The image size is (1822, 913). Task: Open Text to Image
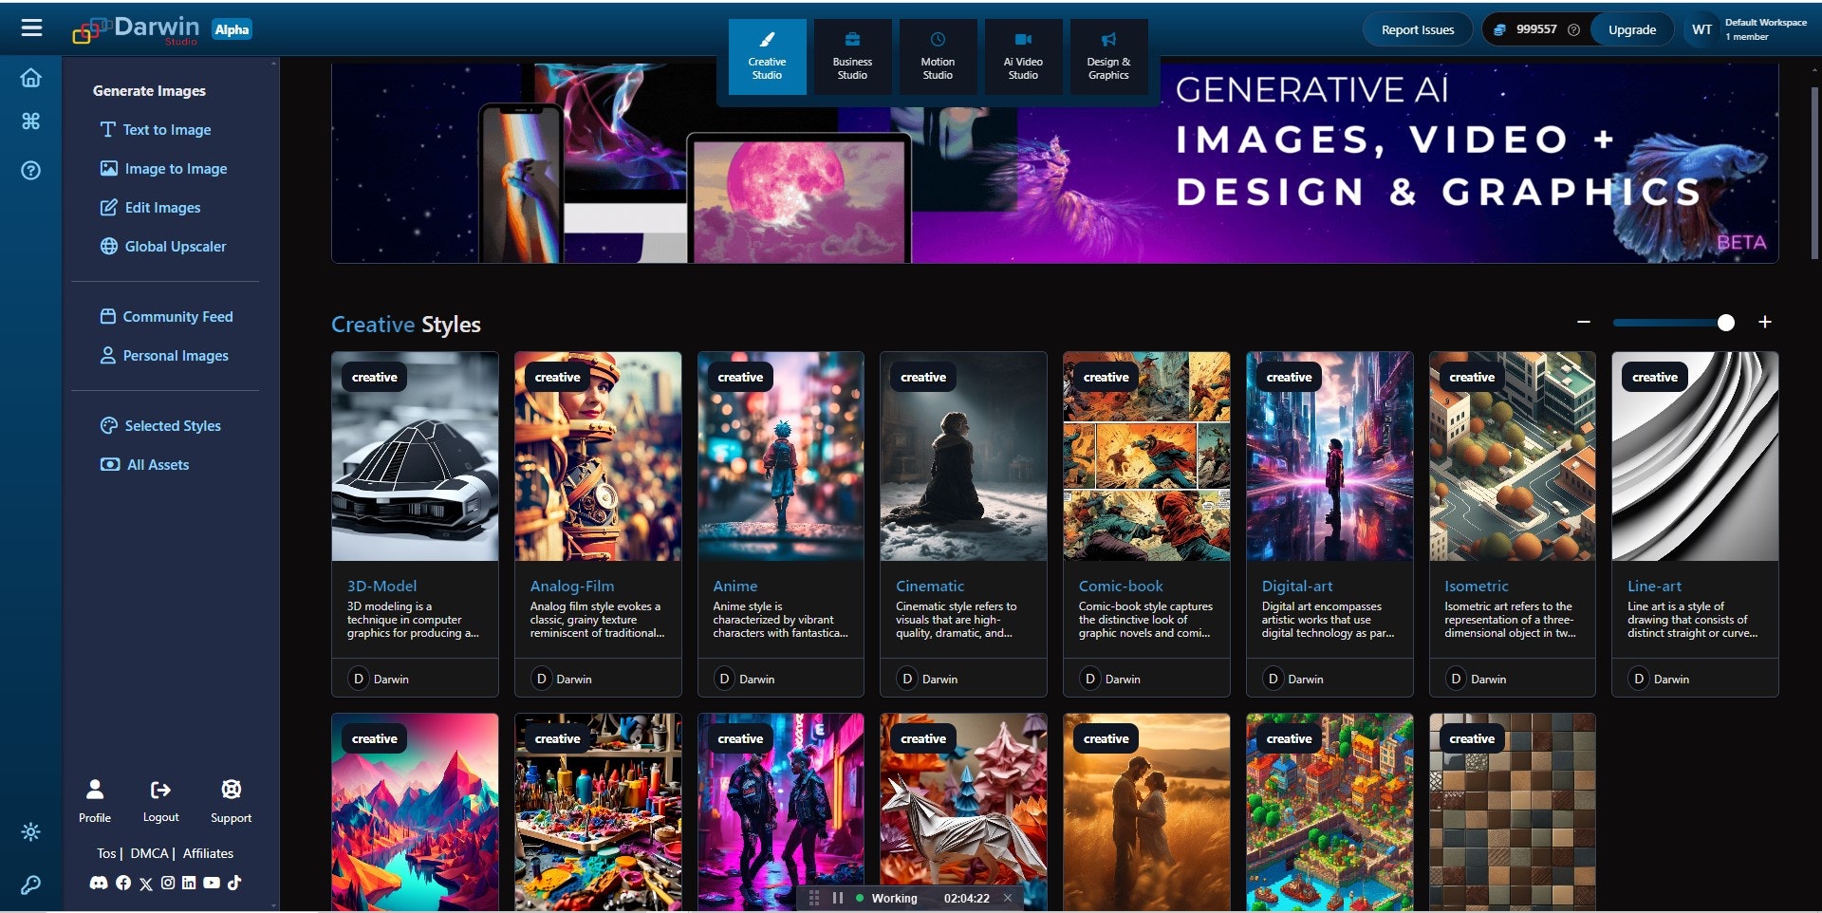pos(156,130)
